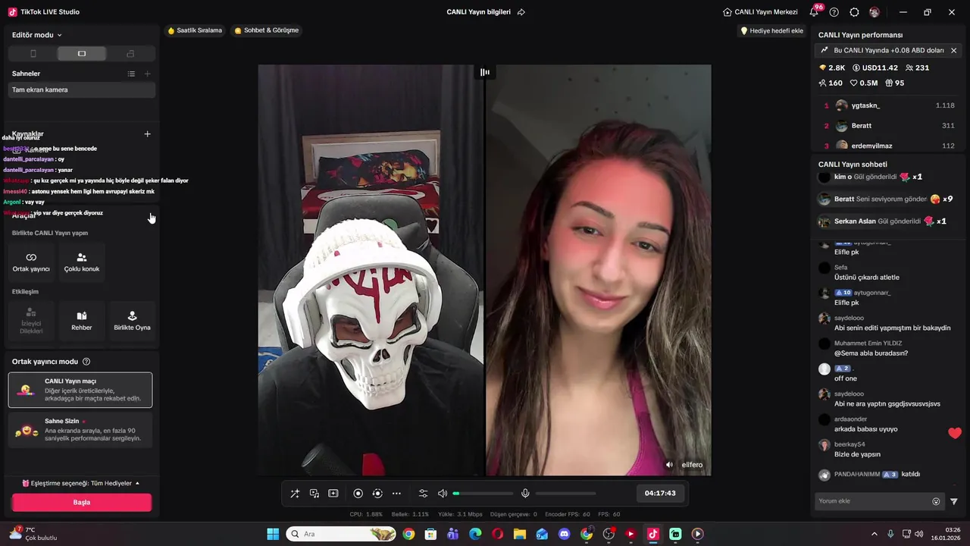Image resolution: width=970 pixels, height=546 pixels.
Task: Click the clip capture film icon
Action: coord(333,494)
